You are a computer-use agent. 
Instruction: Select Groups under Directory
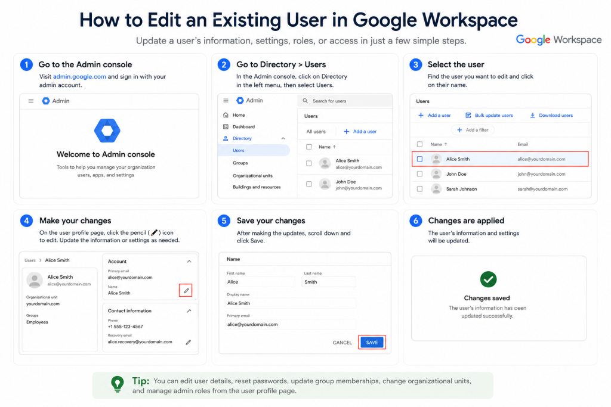(240, 163)
